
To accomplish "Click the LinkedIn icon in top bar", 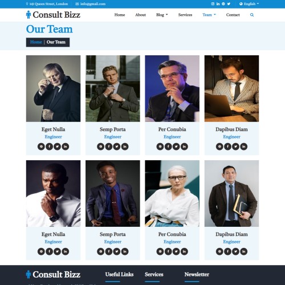I will click(218, 4).
